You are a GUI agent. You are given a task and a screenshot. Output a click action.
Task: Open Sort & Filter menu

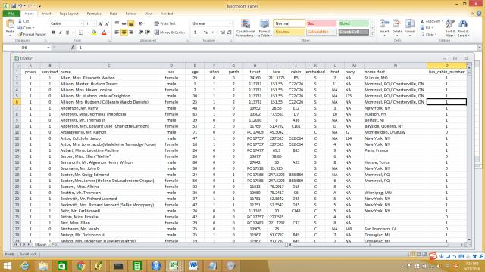tap(450, 28)
